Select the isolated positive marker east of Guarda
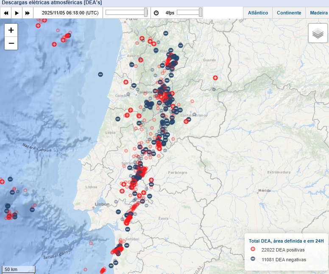This screenshot has height=274, width=329. [x=215, y=78]
